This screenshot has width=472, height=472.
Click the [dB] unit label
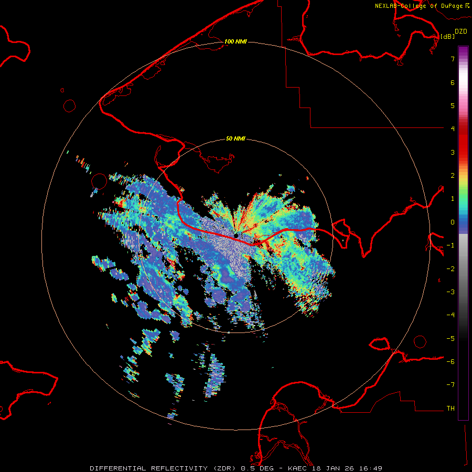pyautogui.click(x=448, y=36)
